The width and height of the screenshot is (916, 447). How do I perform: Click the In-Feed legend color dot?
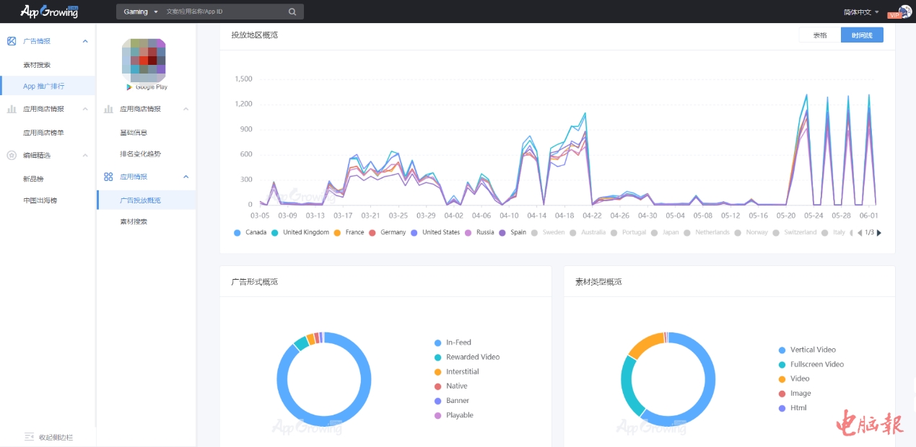coord(437,342)
